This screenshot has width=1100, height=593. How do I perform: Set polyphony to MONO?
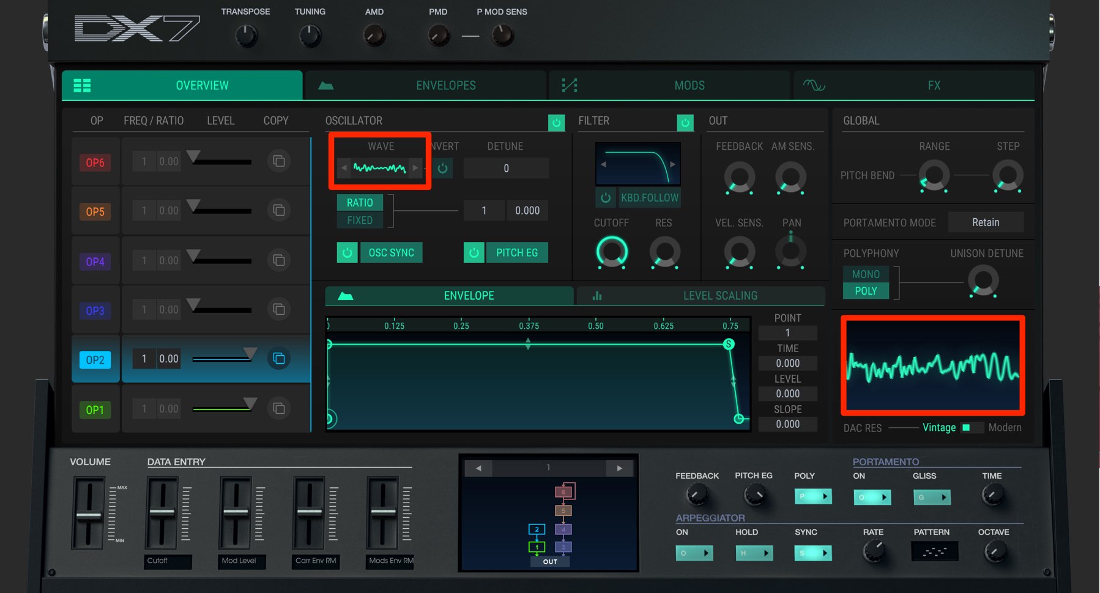(x=866, y=274)
